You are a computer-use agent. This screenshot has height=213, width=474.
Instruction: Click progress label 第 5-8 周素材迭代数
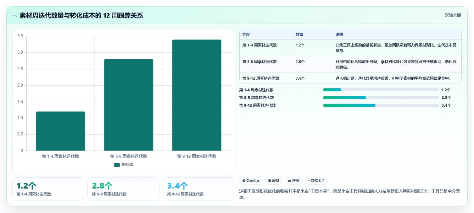[x=257, y=98]
